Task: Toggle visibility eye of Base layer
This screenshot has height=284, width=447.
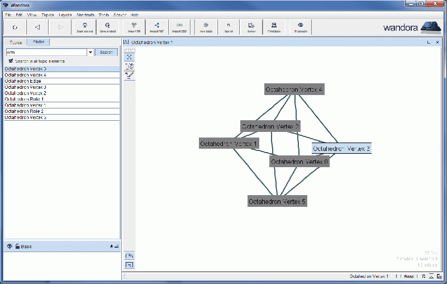Action: (x=9, y=246)
